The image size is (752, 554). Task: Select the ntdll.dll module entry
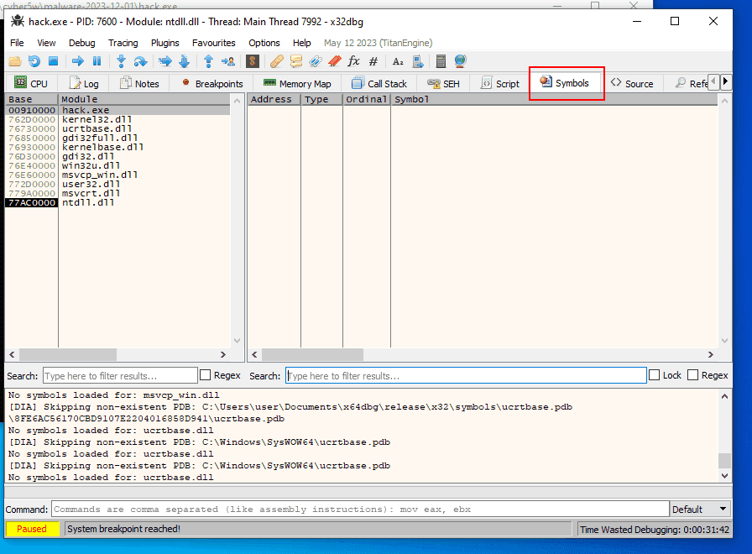(x=92, y=202)
